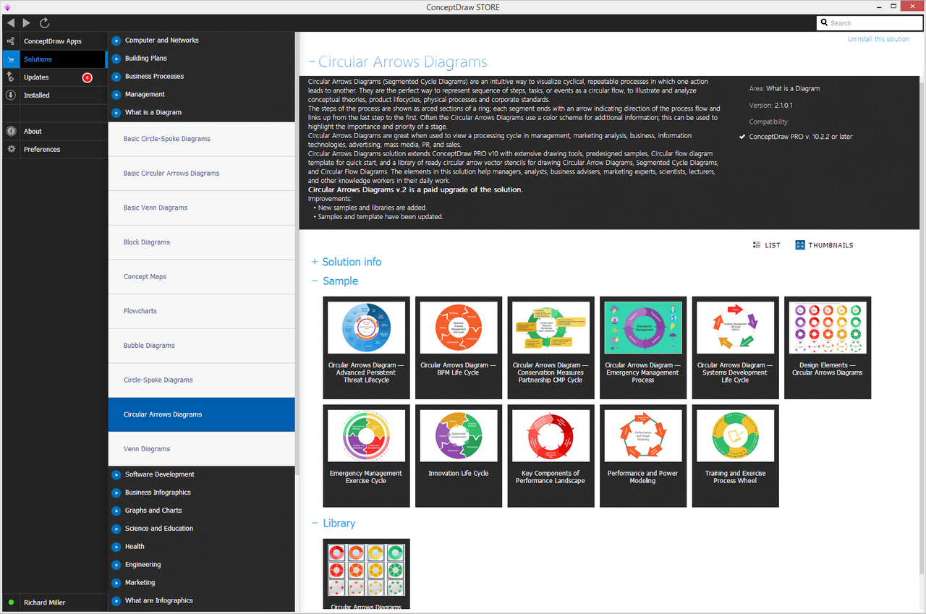The height and width of the screenshot is (614, 926).
Task: Open Systems Development Life Cycle sample
Action: coord(736,348)
